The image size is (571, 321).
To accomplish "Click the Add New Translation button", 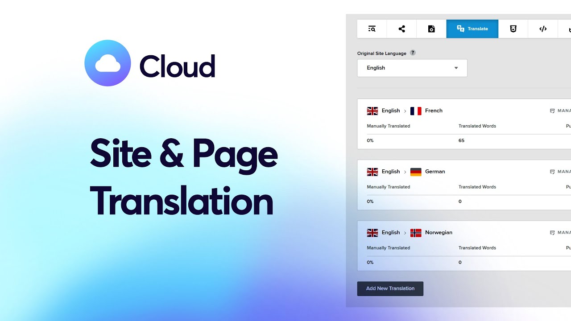I will [x=390, y=288].
